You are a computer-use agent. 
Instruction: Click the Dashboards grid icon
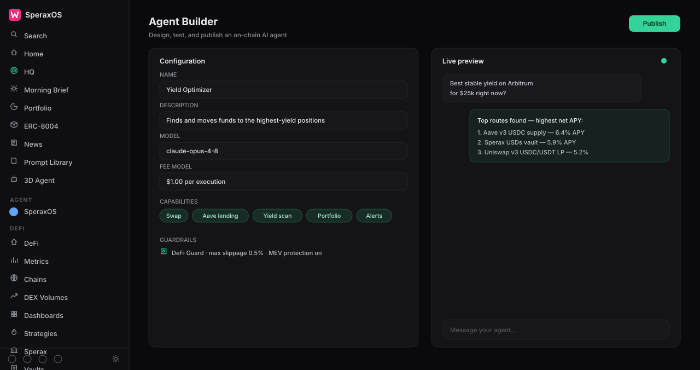pos(14,315)
